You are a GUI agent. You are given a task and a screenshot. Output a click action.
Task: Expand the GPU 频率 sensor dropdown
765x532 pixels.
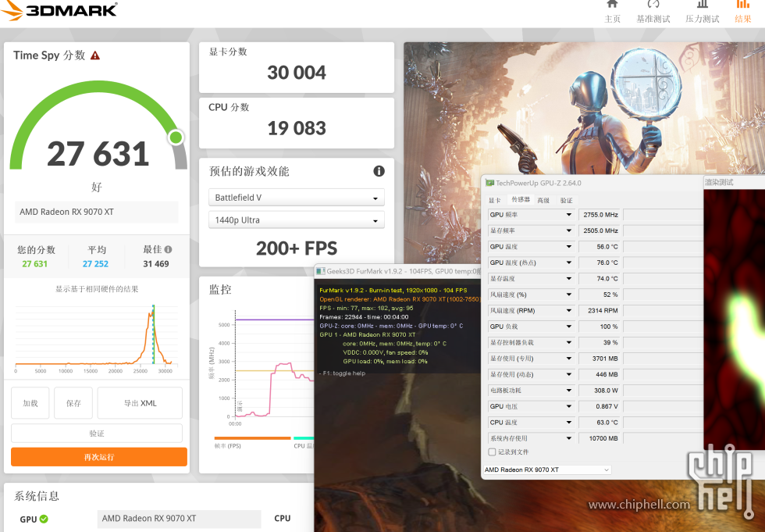click(568, 215)
